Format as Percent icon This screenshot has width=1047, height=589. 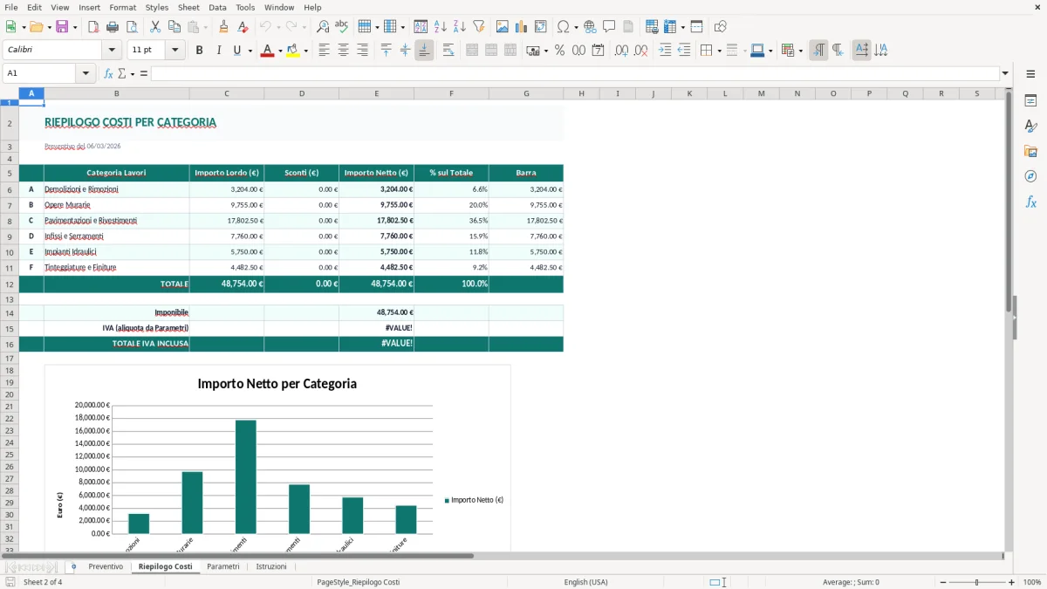(559, 51)
